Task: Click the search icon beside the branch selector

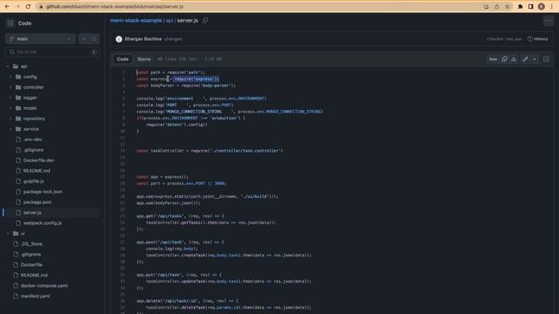Action: [x=94, y=38]
